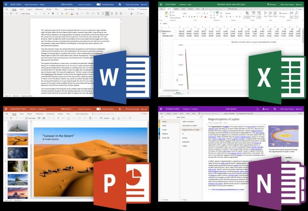Apply italic in the Word toolbar

pos(57,14)
